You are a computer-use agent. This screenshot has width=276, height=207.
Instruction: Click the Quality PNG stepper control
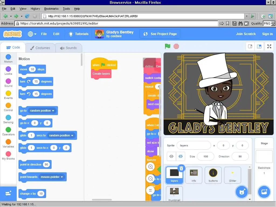click(x=273, y=23)
